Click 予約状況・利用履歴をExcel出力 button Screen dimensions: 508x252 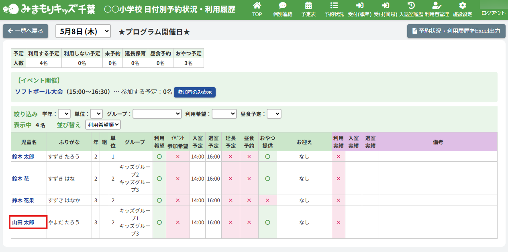tap(456, 31)
